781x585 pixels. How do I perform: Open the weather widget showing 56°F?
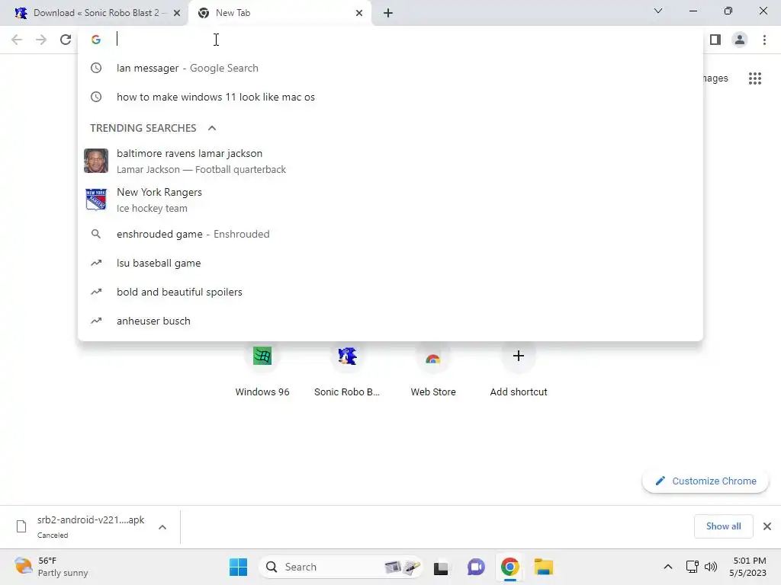(51, 567)
